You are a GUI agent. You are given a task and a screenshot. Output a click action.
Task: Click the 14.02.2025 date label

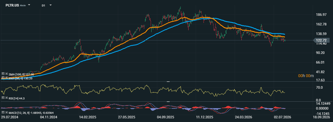pos(88,117)
